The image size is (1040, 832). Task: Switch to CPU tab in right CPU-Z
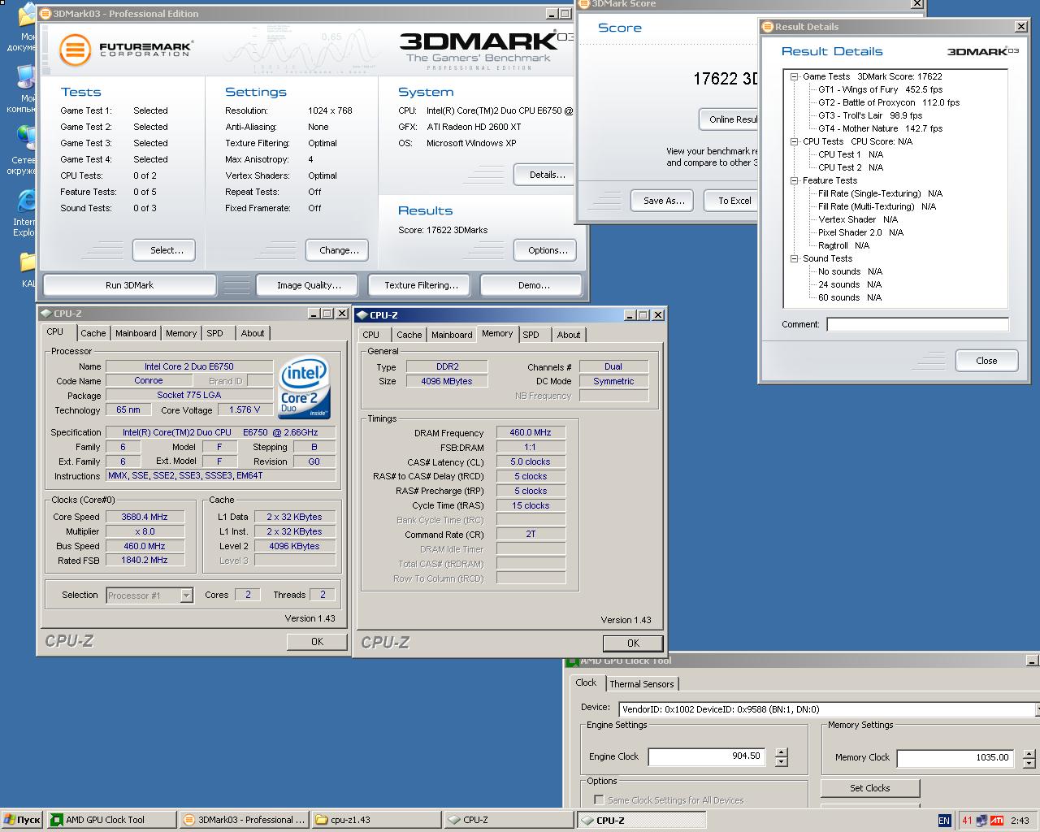tap(371, 335)
